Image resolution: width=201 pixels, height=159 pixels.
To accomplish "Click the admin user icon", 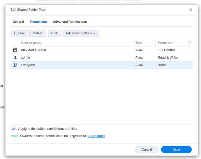I will pos(15,58).
